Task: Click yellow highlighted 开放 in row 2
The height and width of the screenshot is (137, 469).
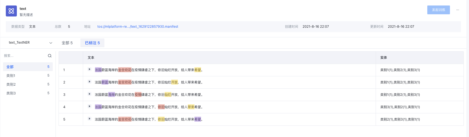Action: click(174, 82)
